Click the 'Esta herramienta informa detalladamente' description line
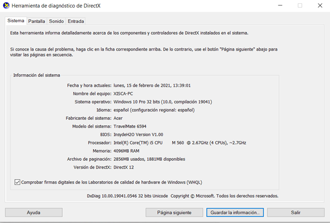This screenshot has width=330, height=223. 129,33
